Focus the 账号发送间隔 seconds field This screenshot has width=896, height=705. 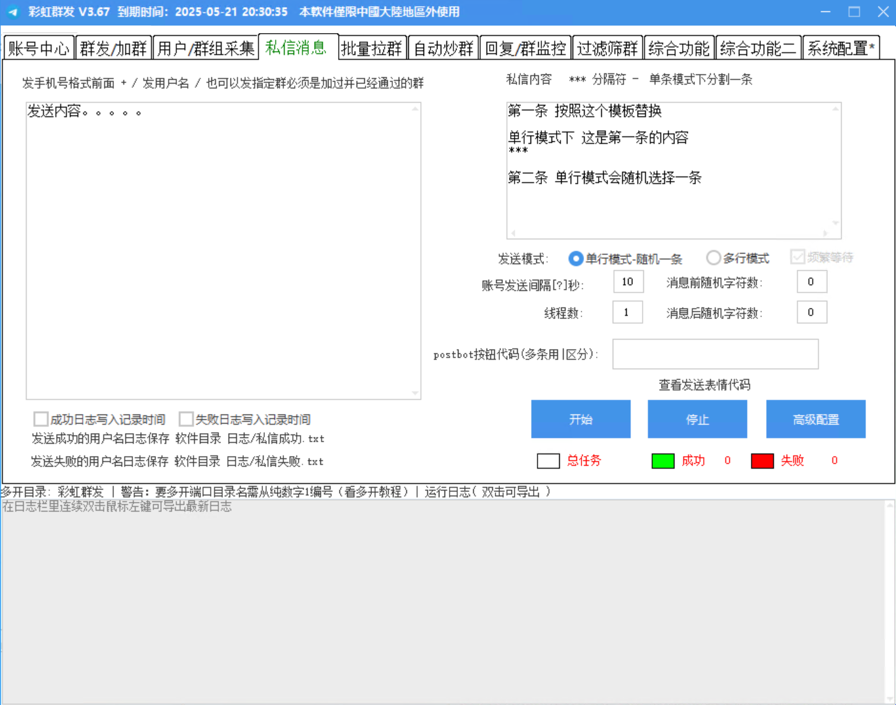(x=628, y=281)
